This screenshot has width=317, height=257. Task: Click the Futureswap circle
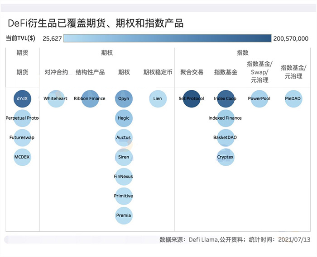pyautogui.click(x=23, y=138)
